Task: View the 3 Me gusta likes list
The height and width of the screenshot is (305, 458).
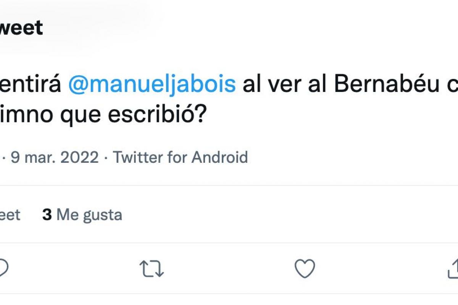Action: click(x=82, y=215)
